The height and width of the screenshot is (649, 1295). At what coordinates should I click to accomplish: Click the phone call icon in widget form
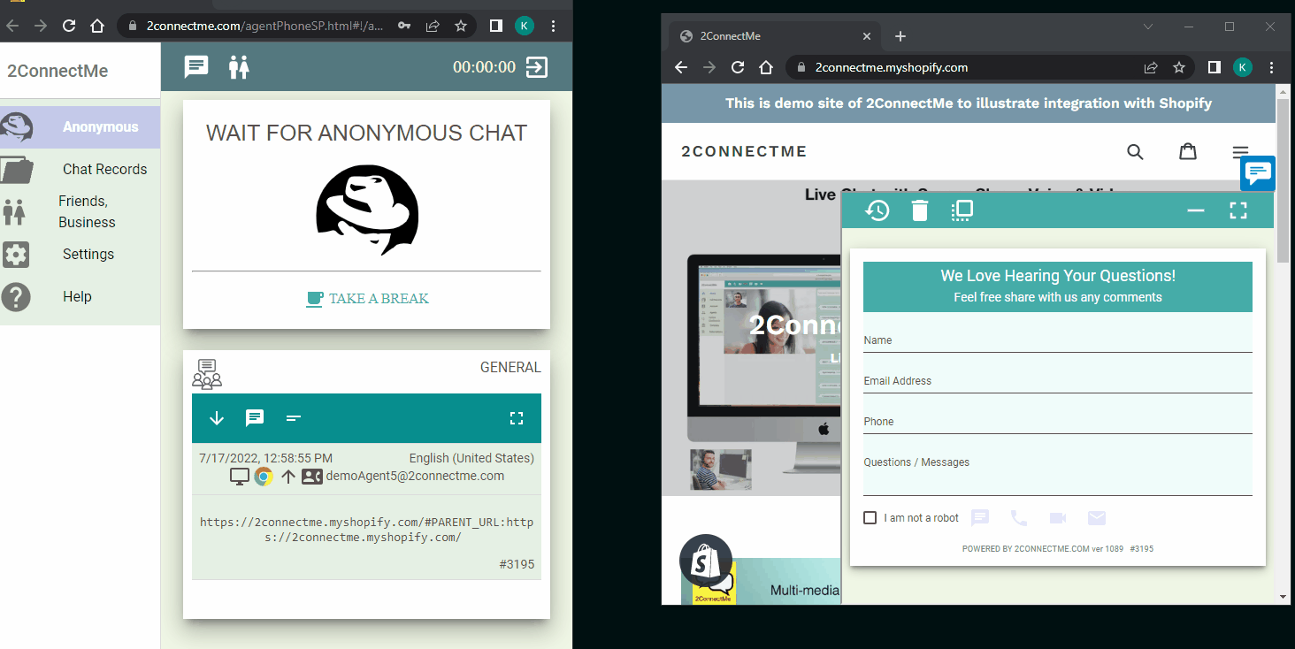(1019, 518)
